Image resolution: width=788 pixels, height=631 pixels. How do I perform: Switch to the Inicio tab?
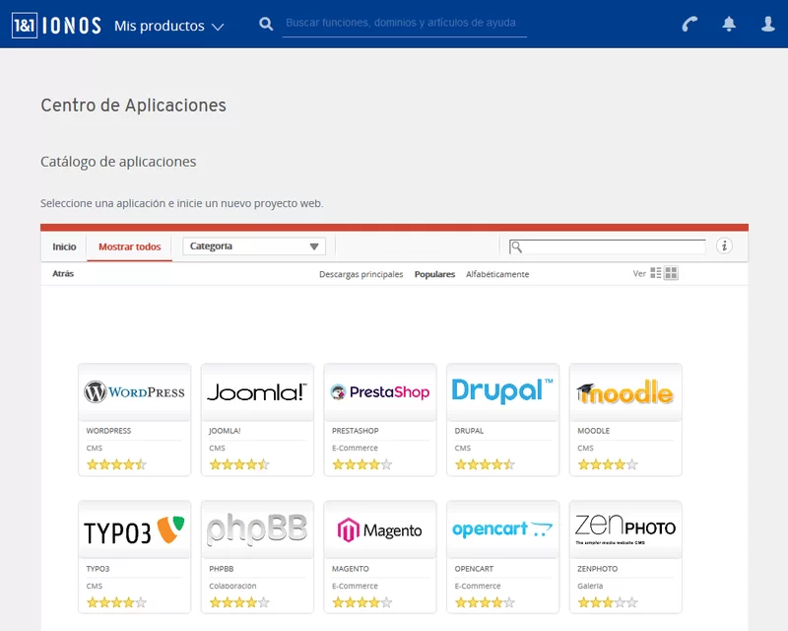tap(64, 246)
